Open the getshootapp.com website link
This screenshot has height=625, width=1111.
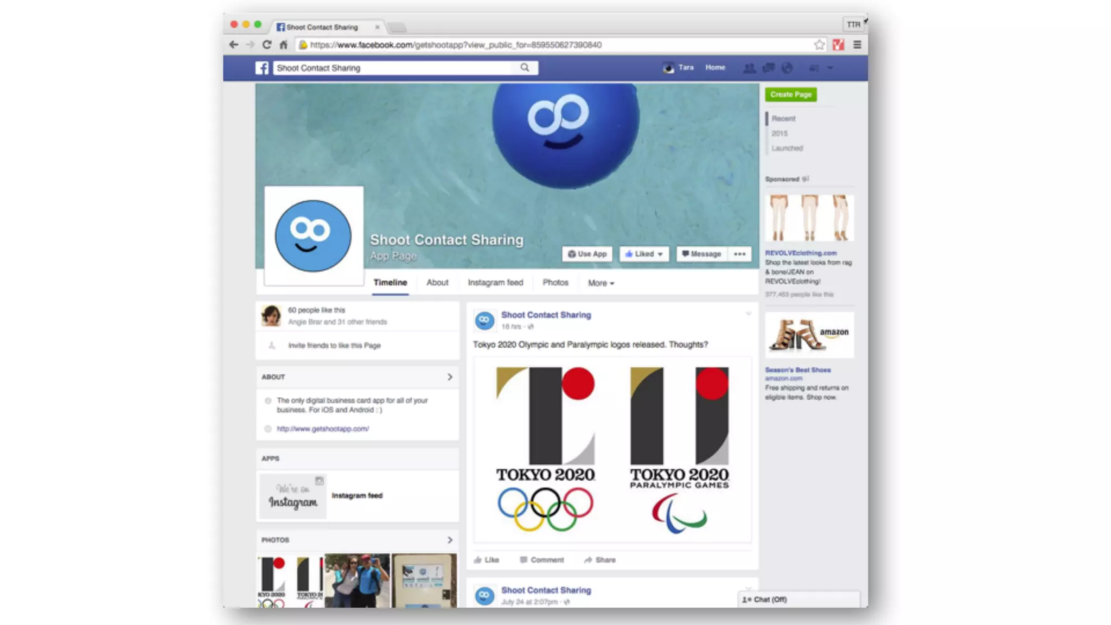click(323, 429)
